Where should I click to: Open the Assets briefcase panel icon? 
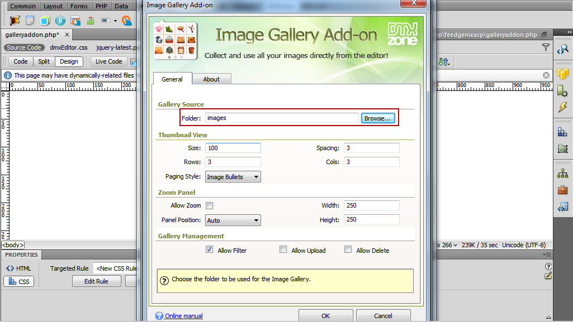point(563,190)
